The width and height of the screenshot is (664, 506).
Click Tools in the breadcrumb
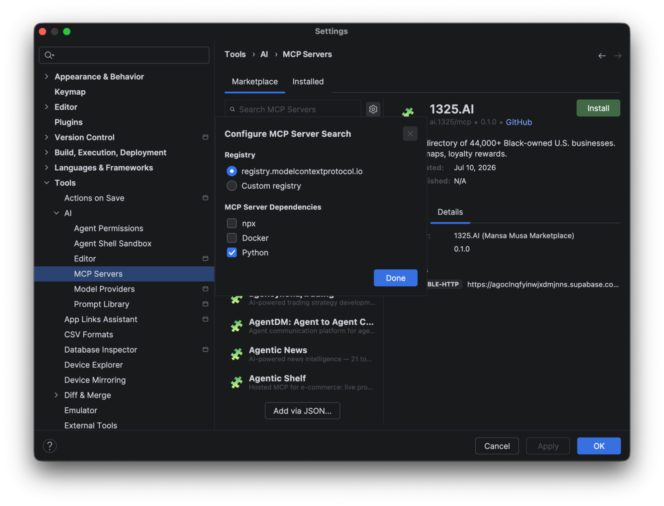click(x=235, y=54)
